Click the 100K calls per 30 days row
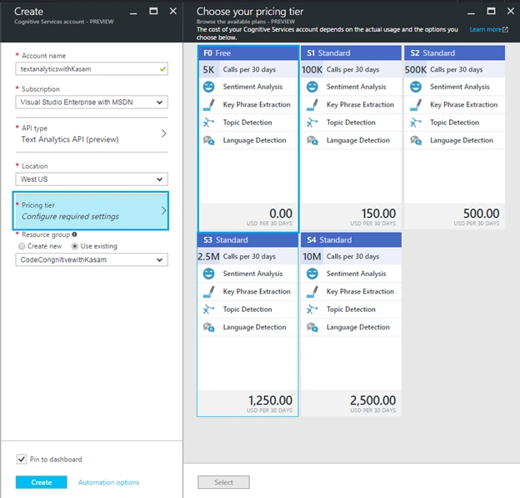520x498 pixels. (351, 69)
